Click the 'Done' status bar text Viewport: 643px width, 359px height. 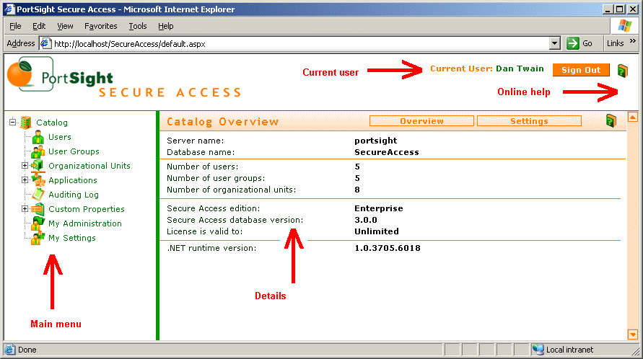point(27,350)
